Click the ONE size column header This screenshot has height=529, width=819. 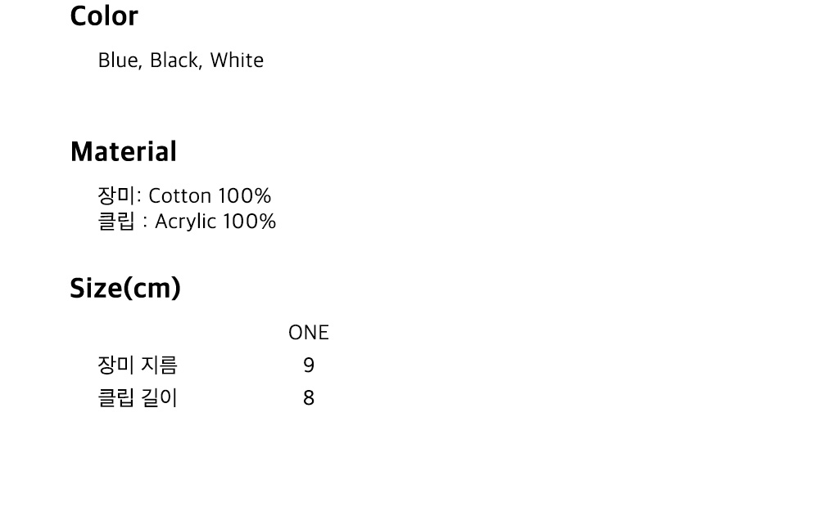309,332
